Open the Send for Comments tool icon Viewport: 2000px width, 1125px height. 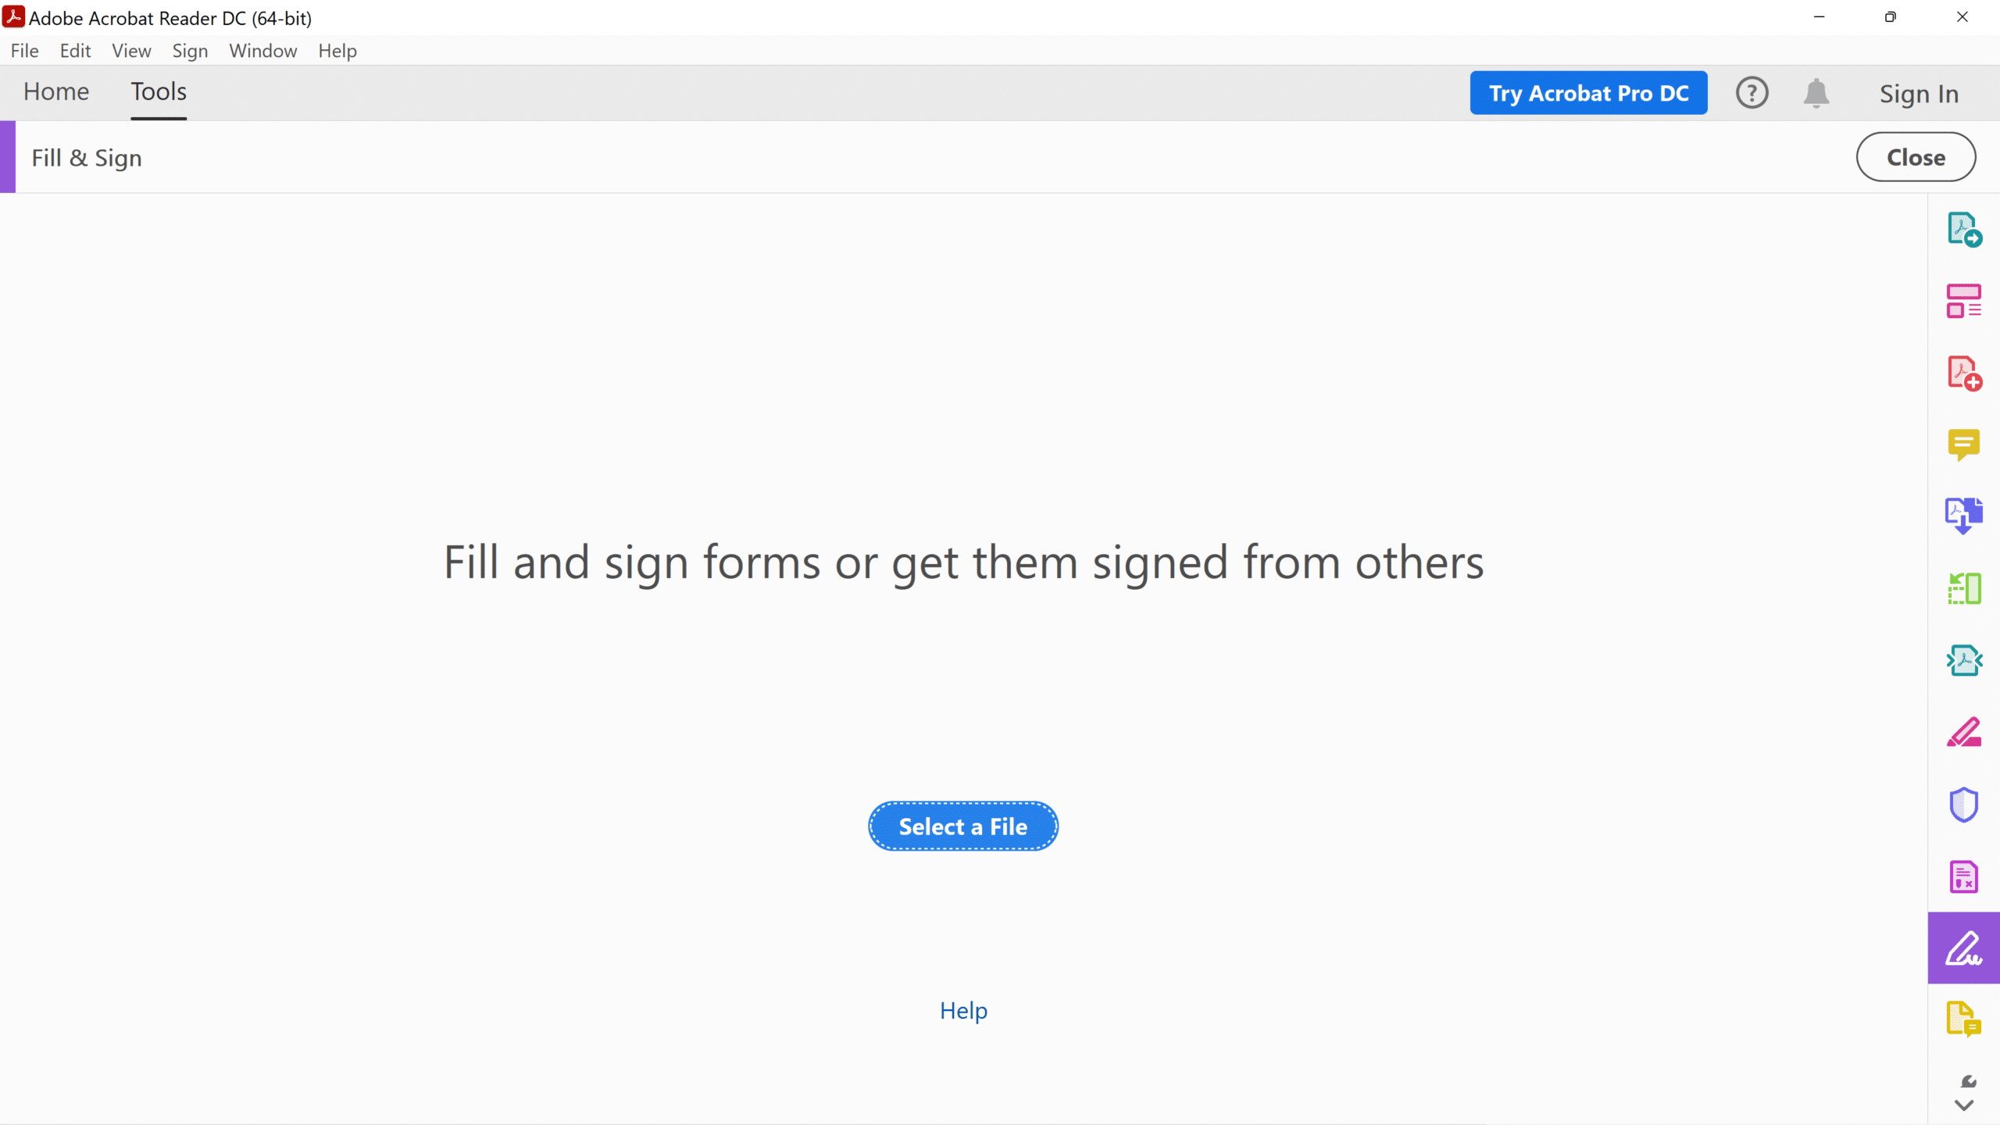[1963, 1020]
